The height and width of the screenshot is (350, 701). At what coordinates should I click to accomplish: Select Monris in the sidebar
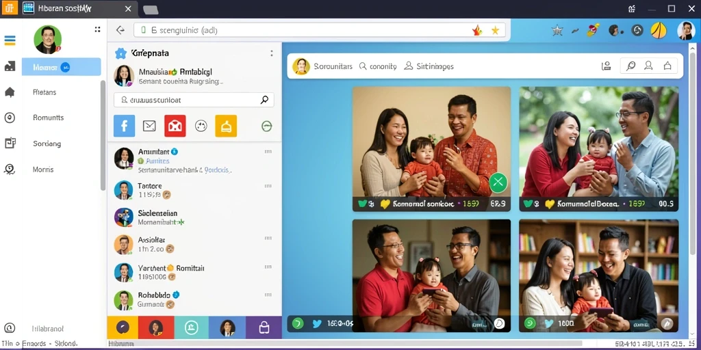pyautogui.click(x=43, y=170)
